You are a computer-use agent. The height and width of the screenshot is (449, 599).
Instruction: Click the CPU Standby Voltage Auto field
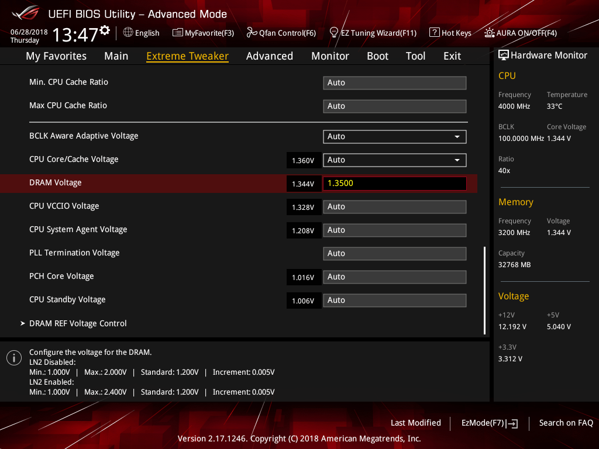pyautogui.click(x=395, y=300)
